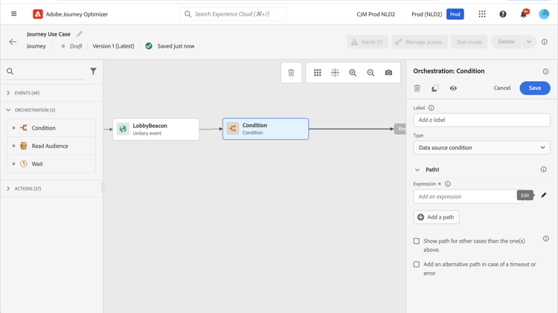Click the camera screenshot icon
The width and height of the screenshot is (558, 313).
(388, 73)
